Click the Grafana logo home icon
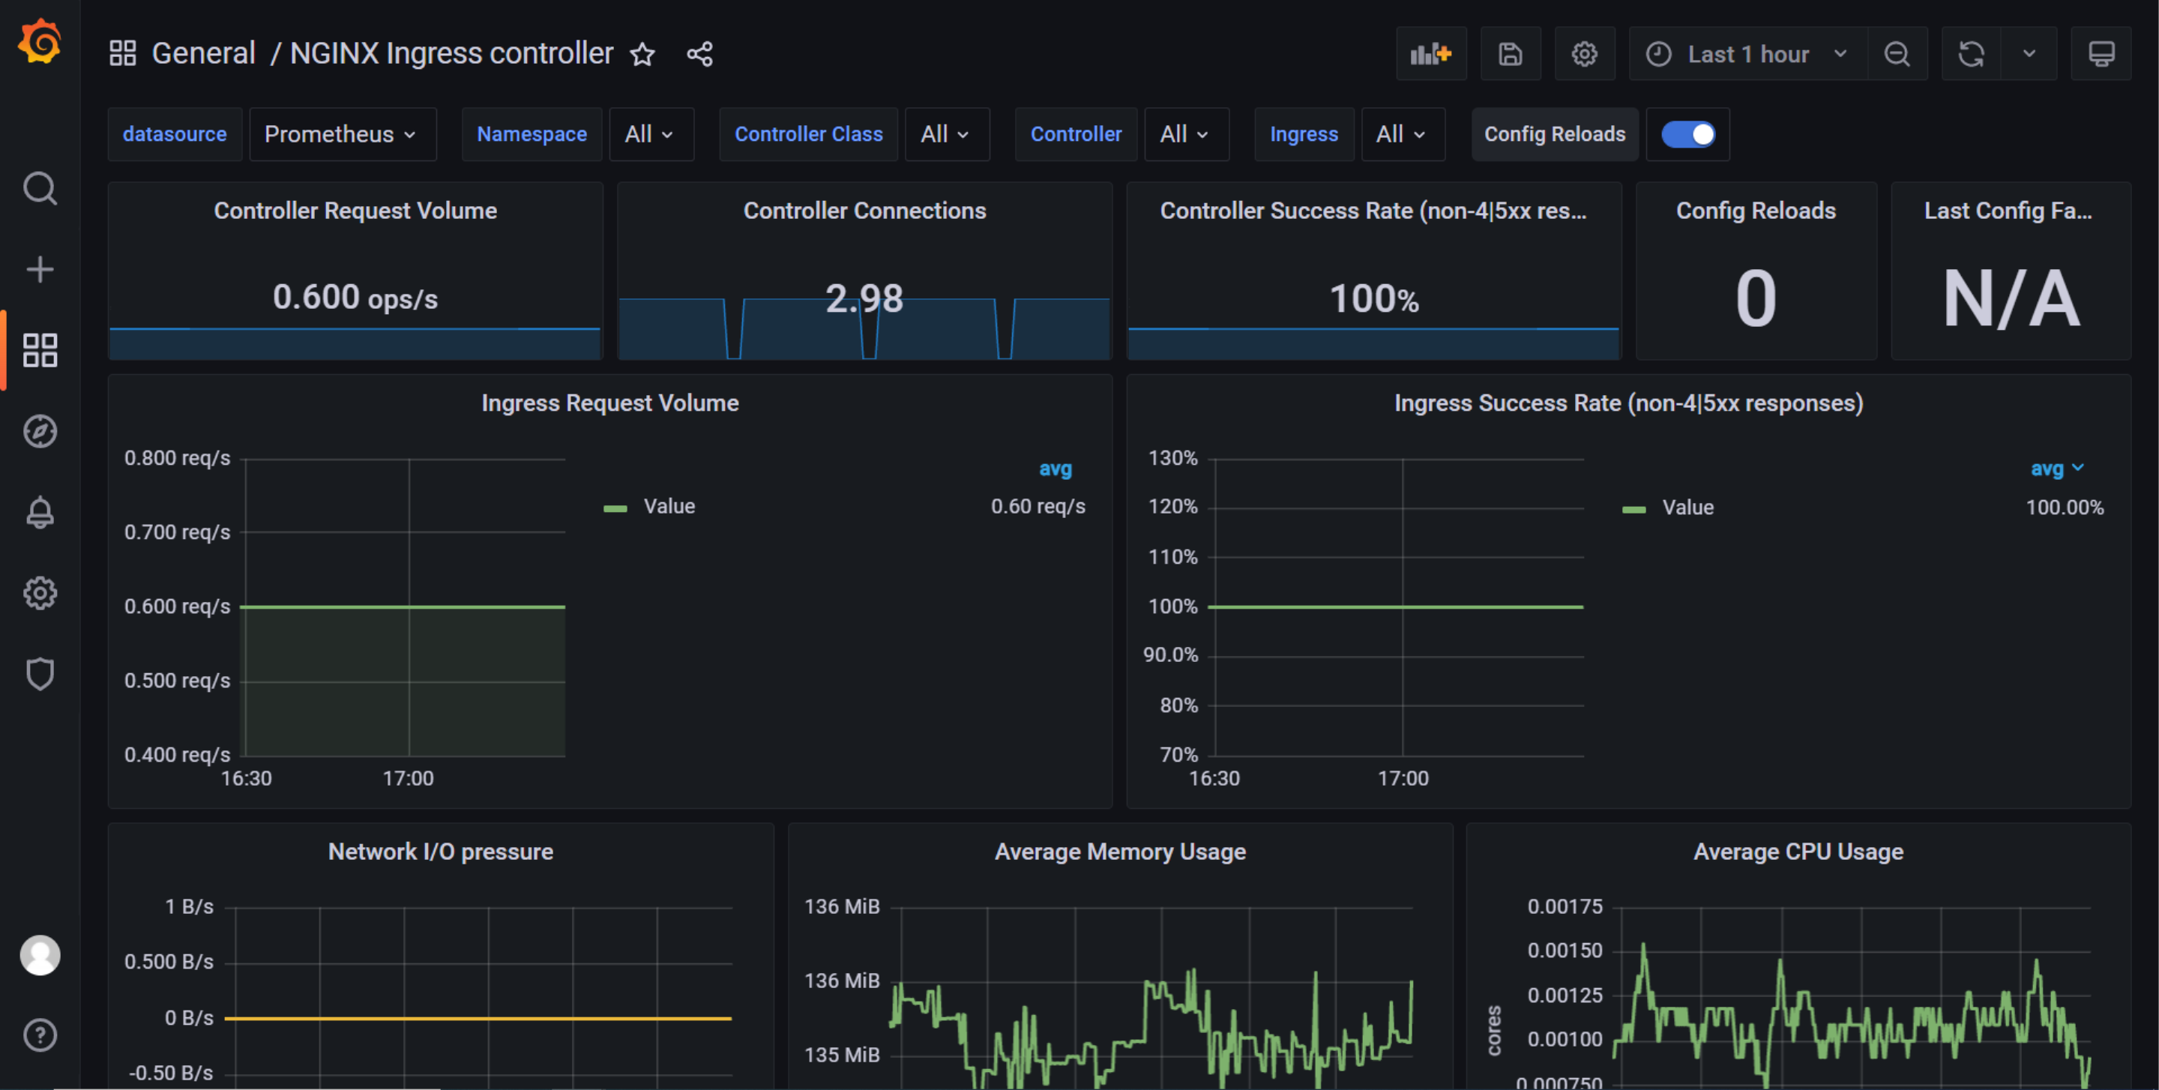2159x1090 pixels. pyautogui.click(x=40, y=43)
